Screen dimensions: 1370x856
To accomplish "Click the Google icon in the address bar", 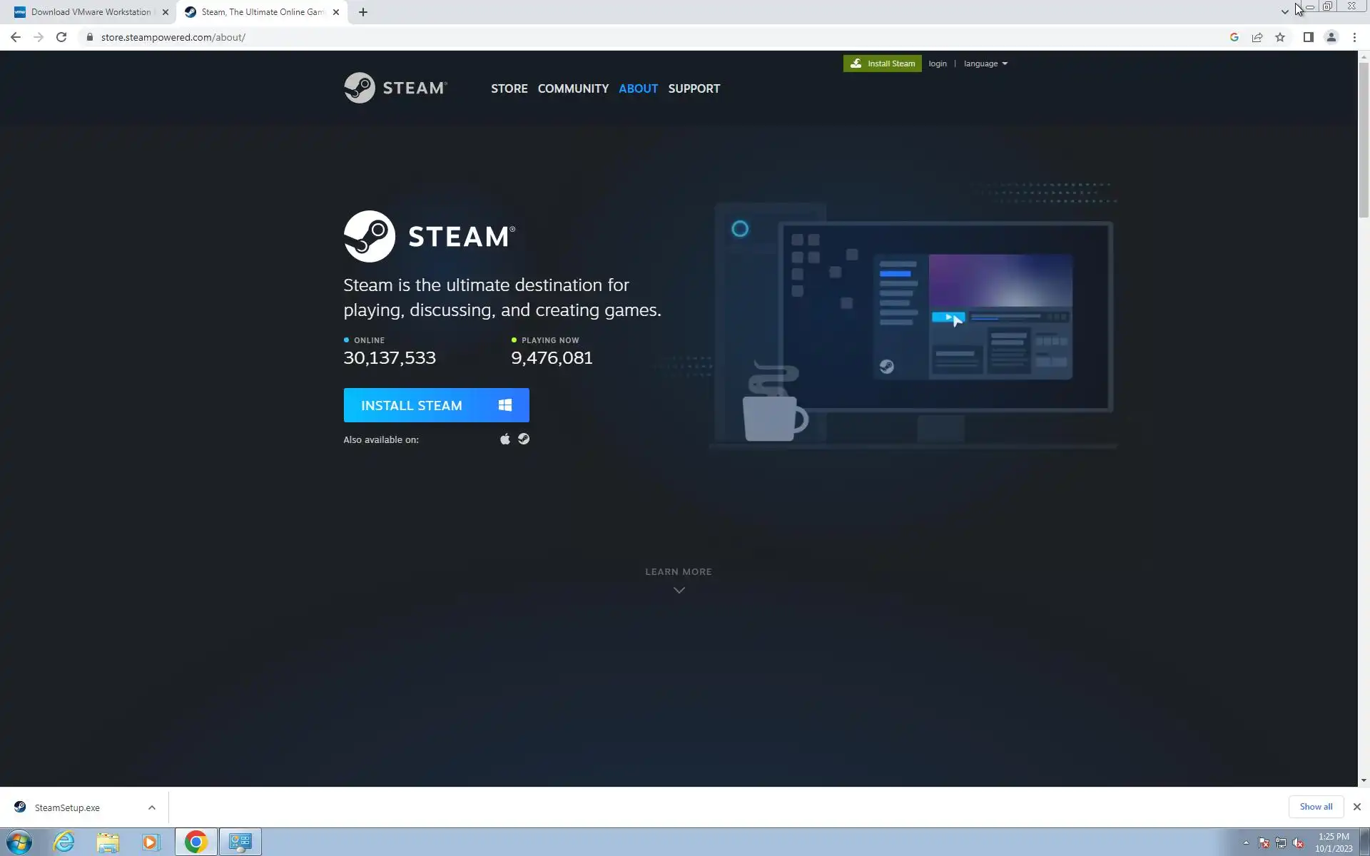I will point(1234,37).
